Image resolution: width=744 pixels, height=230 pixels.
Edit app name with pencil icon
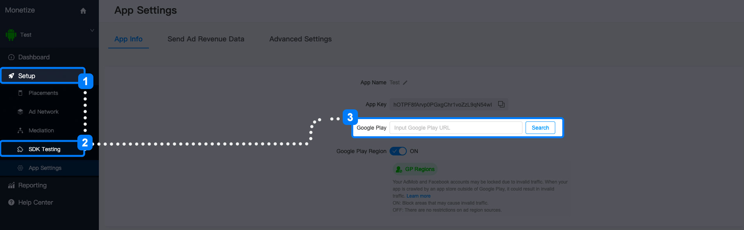click(405, 82)
